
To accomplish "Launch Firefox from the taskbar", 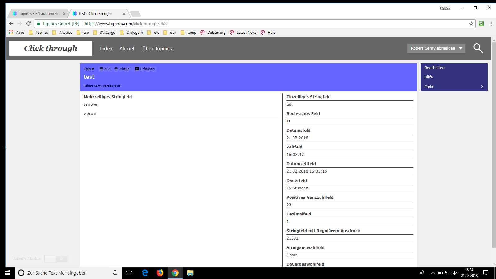I will [x=160, y=273].
